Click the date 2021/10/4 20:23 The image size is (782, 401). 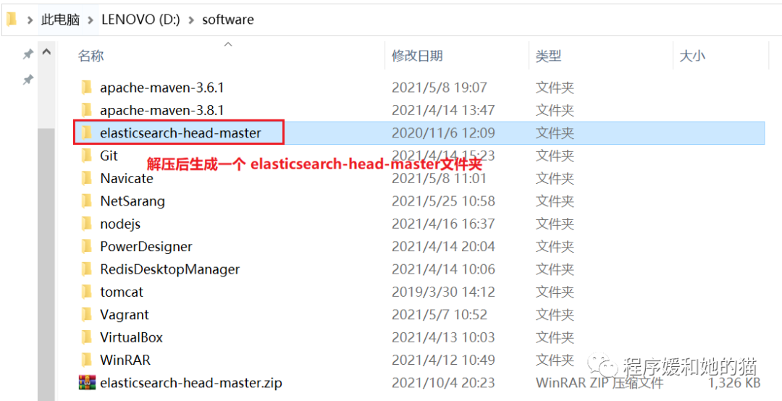[443, 383]
